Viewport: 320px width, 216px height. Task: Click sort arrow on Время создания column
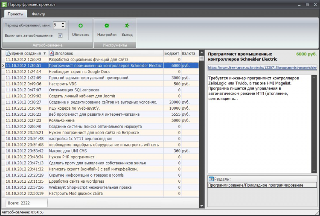[x=44, y=53]
